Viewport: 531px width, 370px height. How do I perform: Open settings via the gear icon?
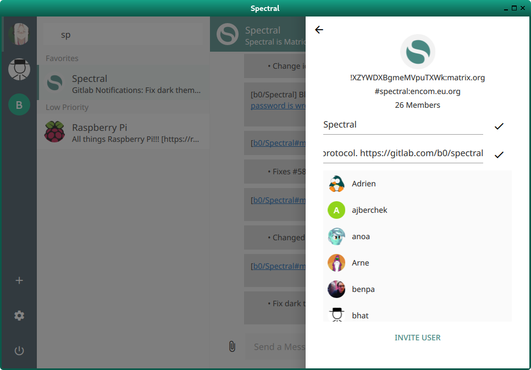tap(19, 316)
